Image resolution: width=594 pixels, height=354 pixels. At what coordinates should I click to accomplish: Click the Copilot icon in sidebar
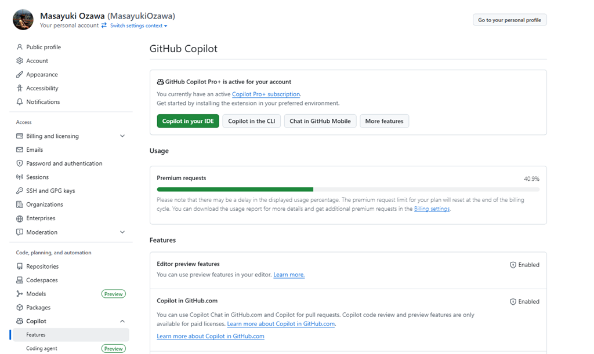coord(20,321)
